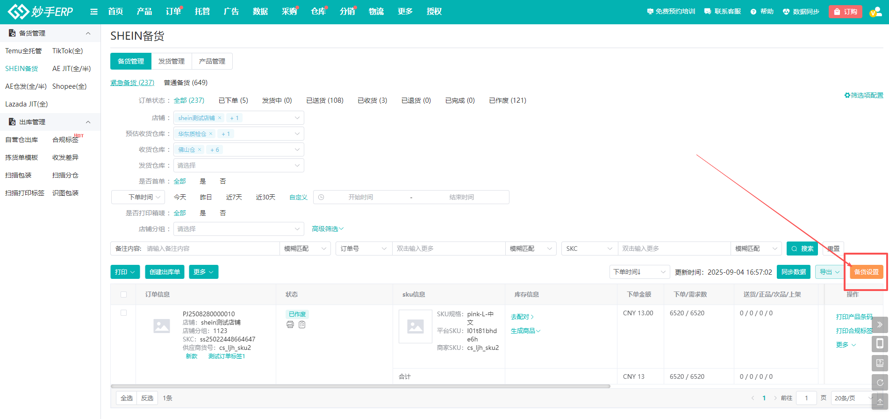Select 今天 time filter
Screen dimensions: 889x419
click(180, 197)
